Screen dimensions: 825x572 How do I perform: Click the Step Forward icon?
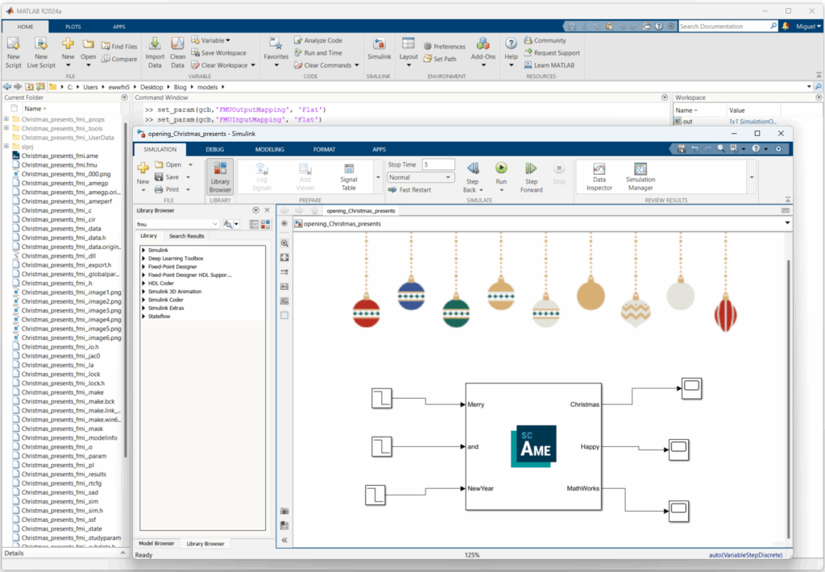[x=531, y=168]
